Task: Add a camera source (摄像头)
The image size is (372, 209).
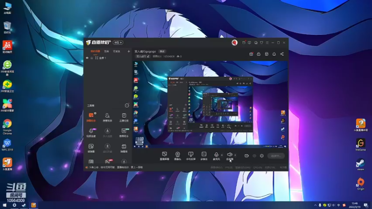Action: (x=178, y=156)
